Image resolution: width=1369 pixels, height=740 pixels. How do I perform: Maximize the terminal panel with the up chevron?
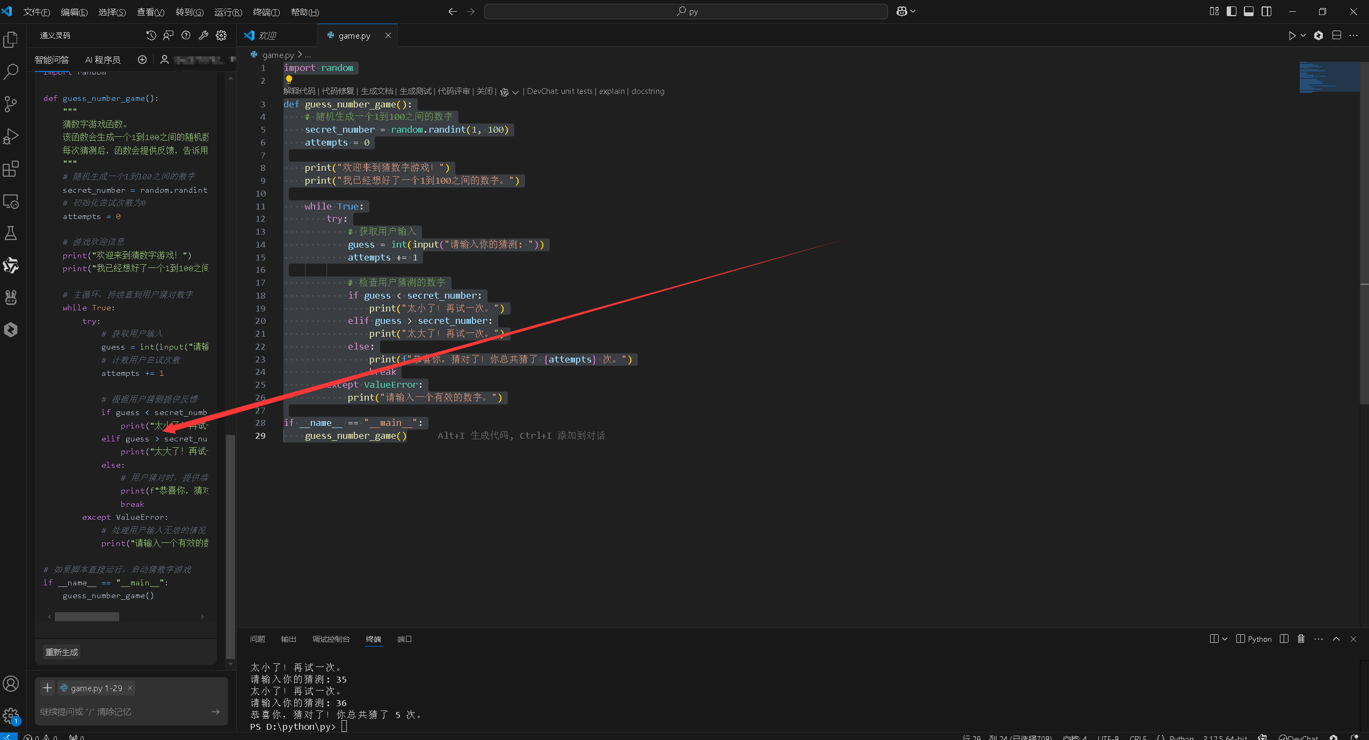pos(1336,639)
